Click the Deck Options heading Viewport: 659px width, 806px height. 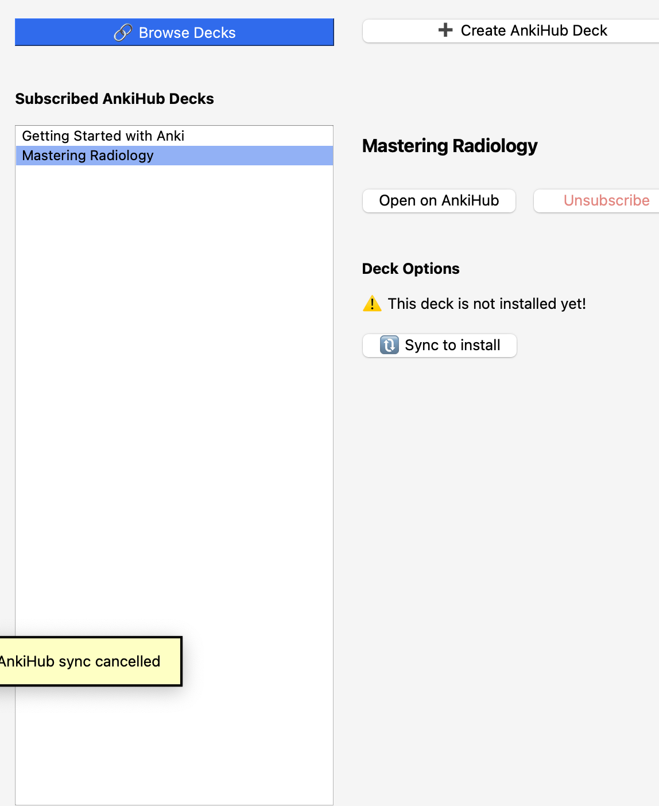coord(410,269)
